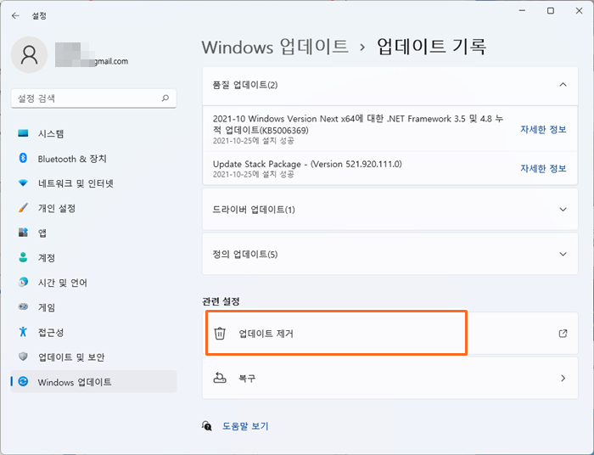Open the user profile avatar icon
The width and height of the screenshot is (594, 455).
(29, 54)
